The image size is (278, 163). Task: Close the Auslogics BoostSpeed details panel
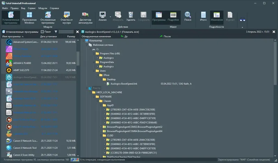click(274, 32)
